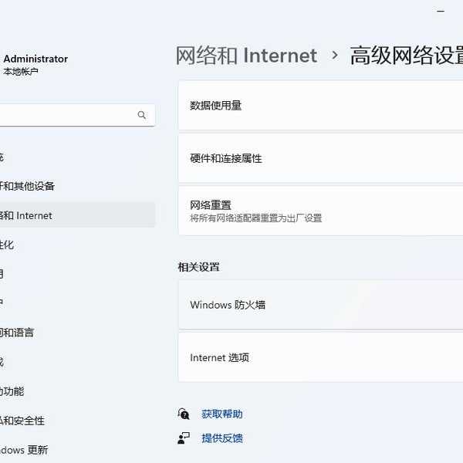Go to 时间和语言 in the sidebar

pyautogui.click(x=19, y=333)
